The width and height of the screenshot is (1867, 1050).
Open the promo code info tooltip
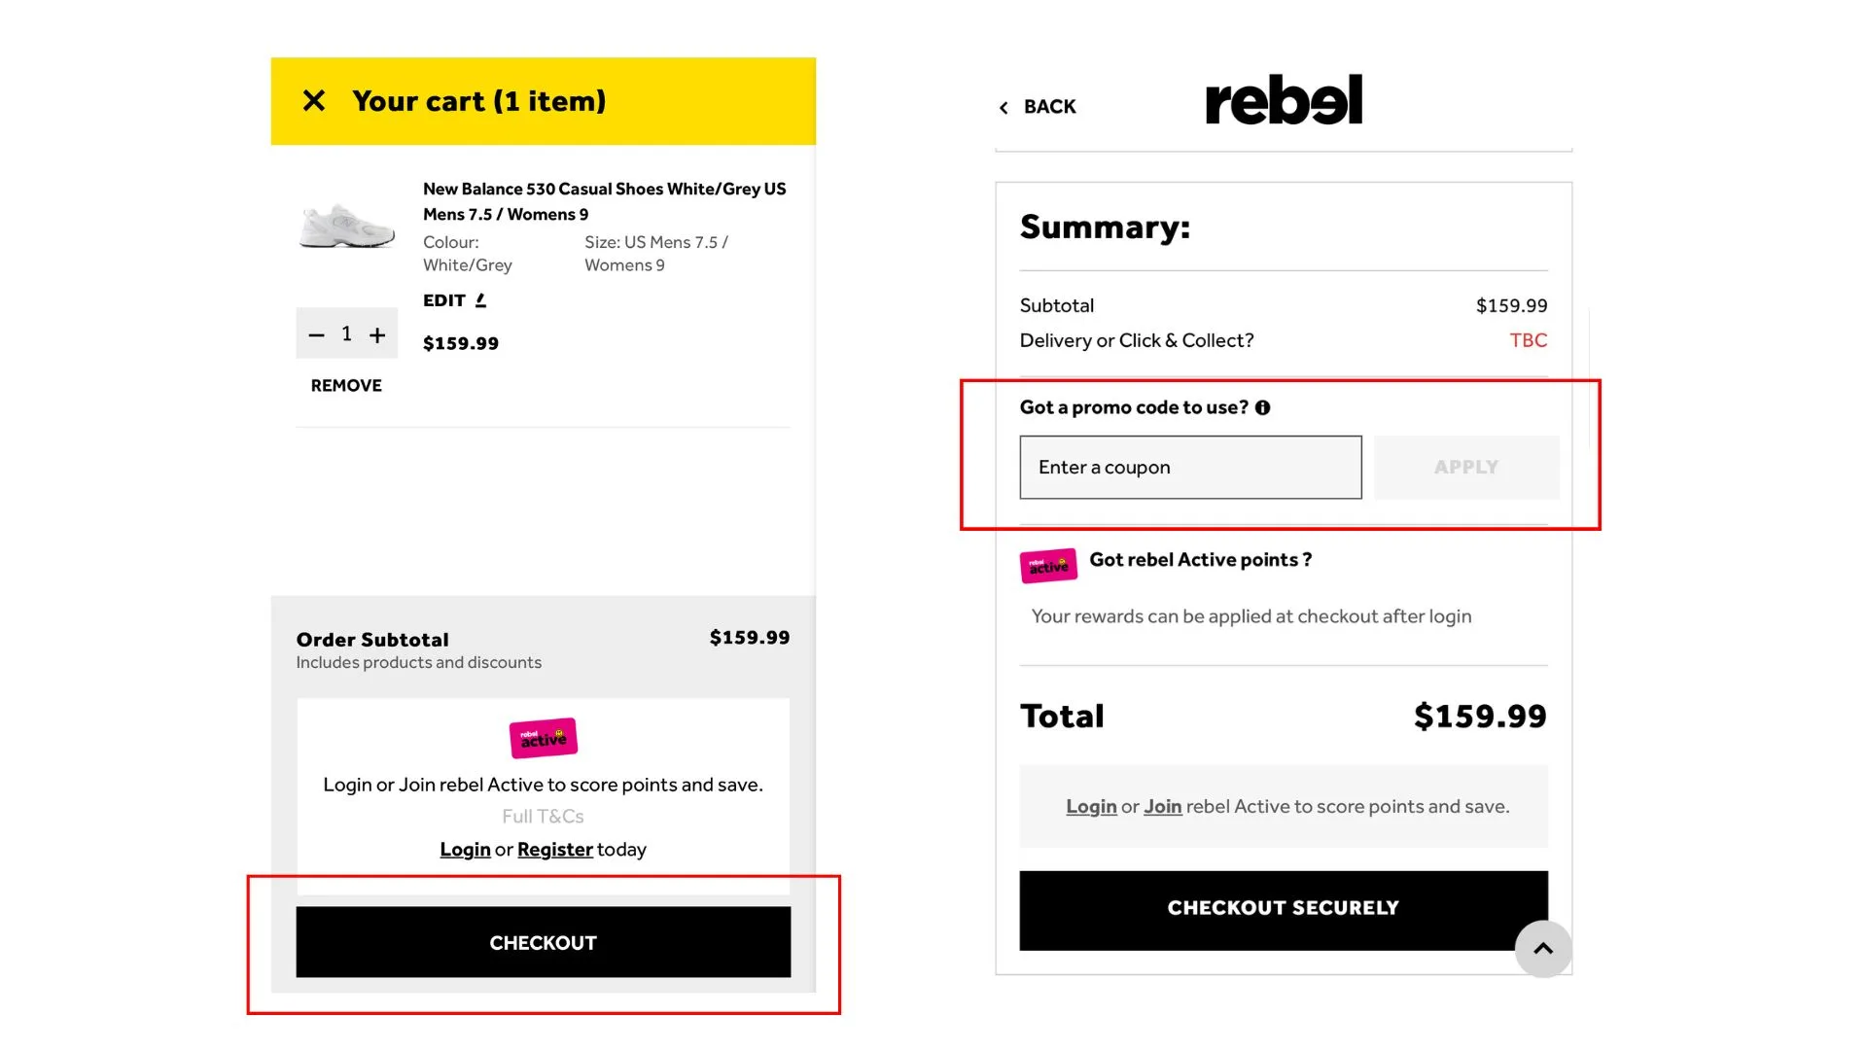(x=1263, y=407)
